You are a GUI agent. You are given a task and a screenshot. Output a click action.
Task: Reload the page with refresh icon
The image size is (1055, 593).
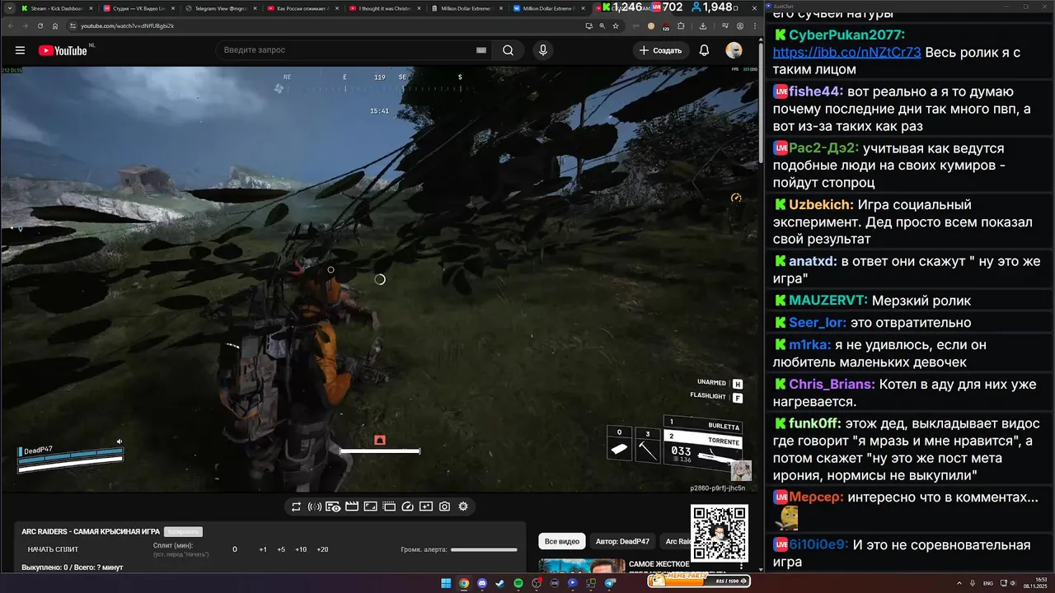[40, 26]
